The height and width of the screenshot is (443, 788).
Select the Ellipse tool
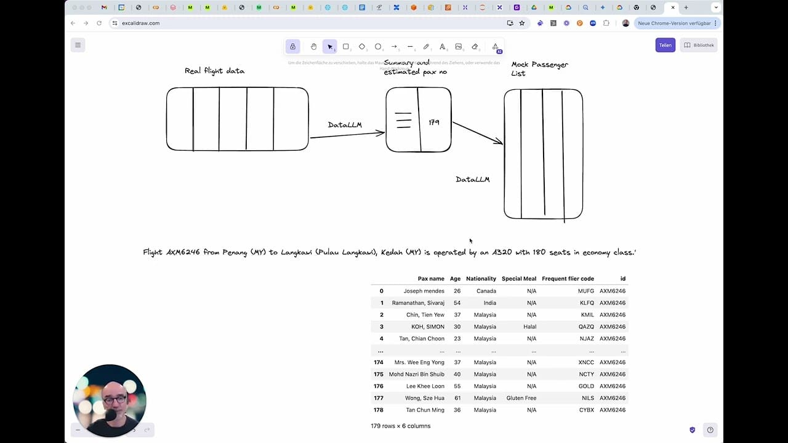click(378, 46)
